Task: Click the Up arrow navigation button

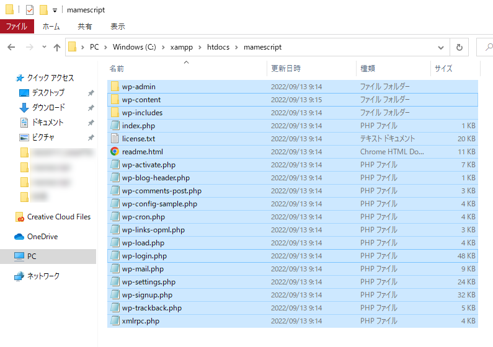Action: pyautogui.click(x=57, y=47)
